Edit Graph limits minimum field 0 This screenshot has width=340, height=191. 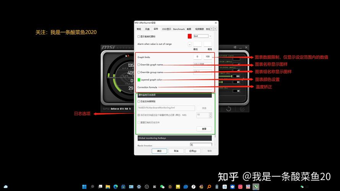click(x=197, y=57)
